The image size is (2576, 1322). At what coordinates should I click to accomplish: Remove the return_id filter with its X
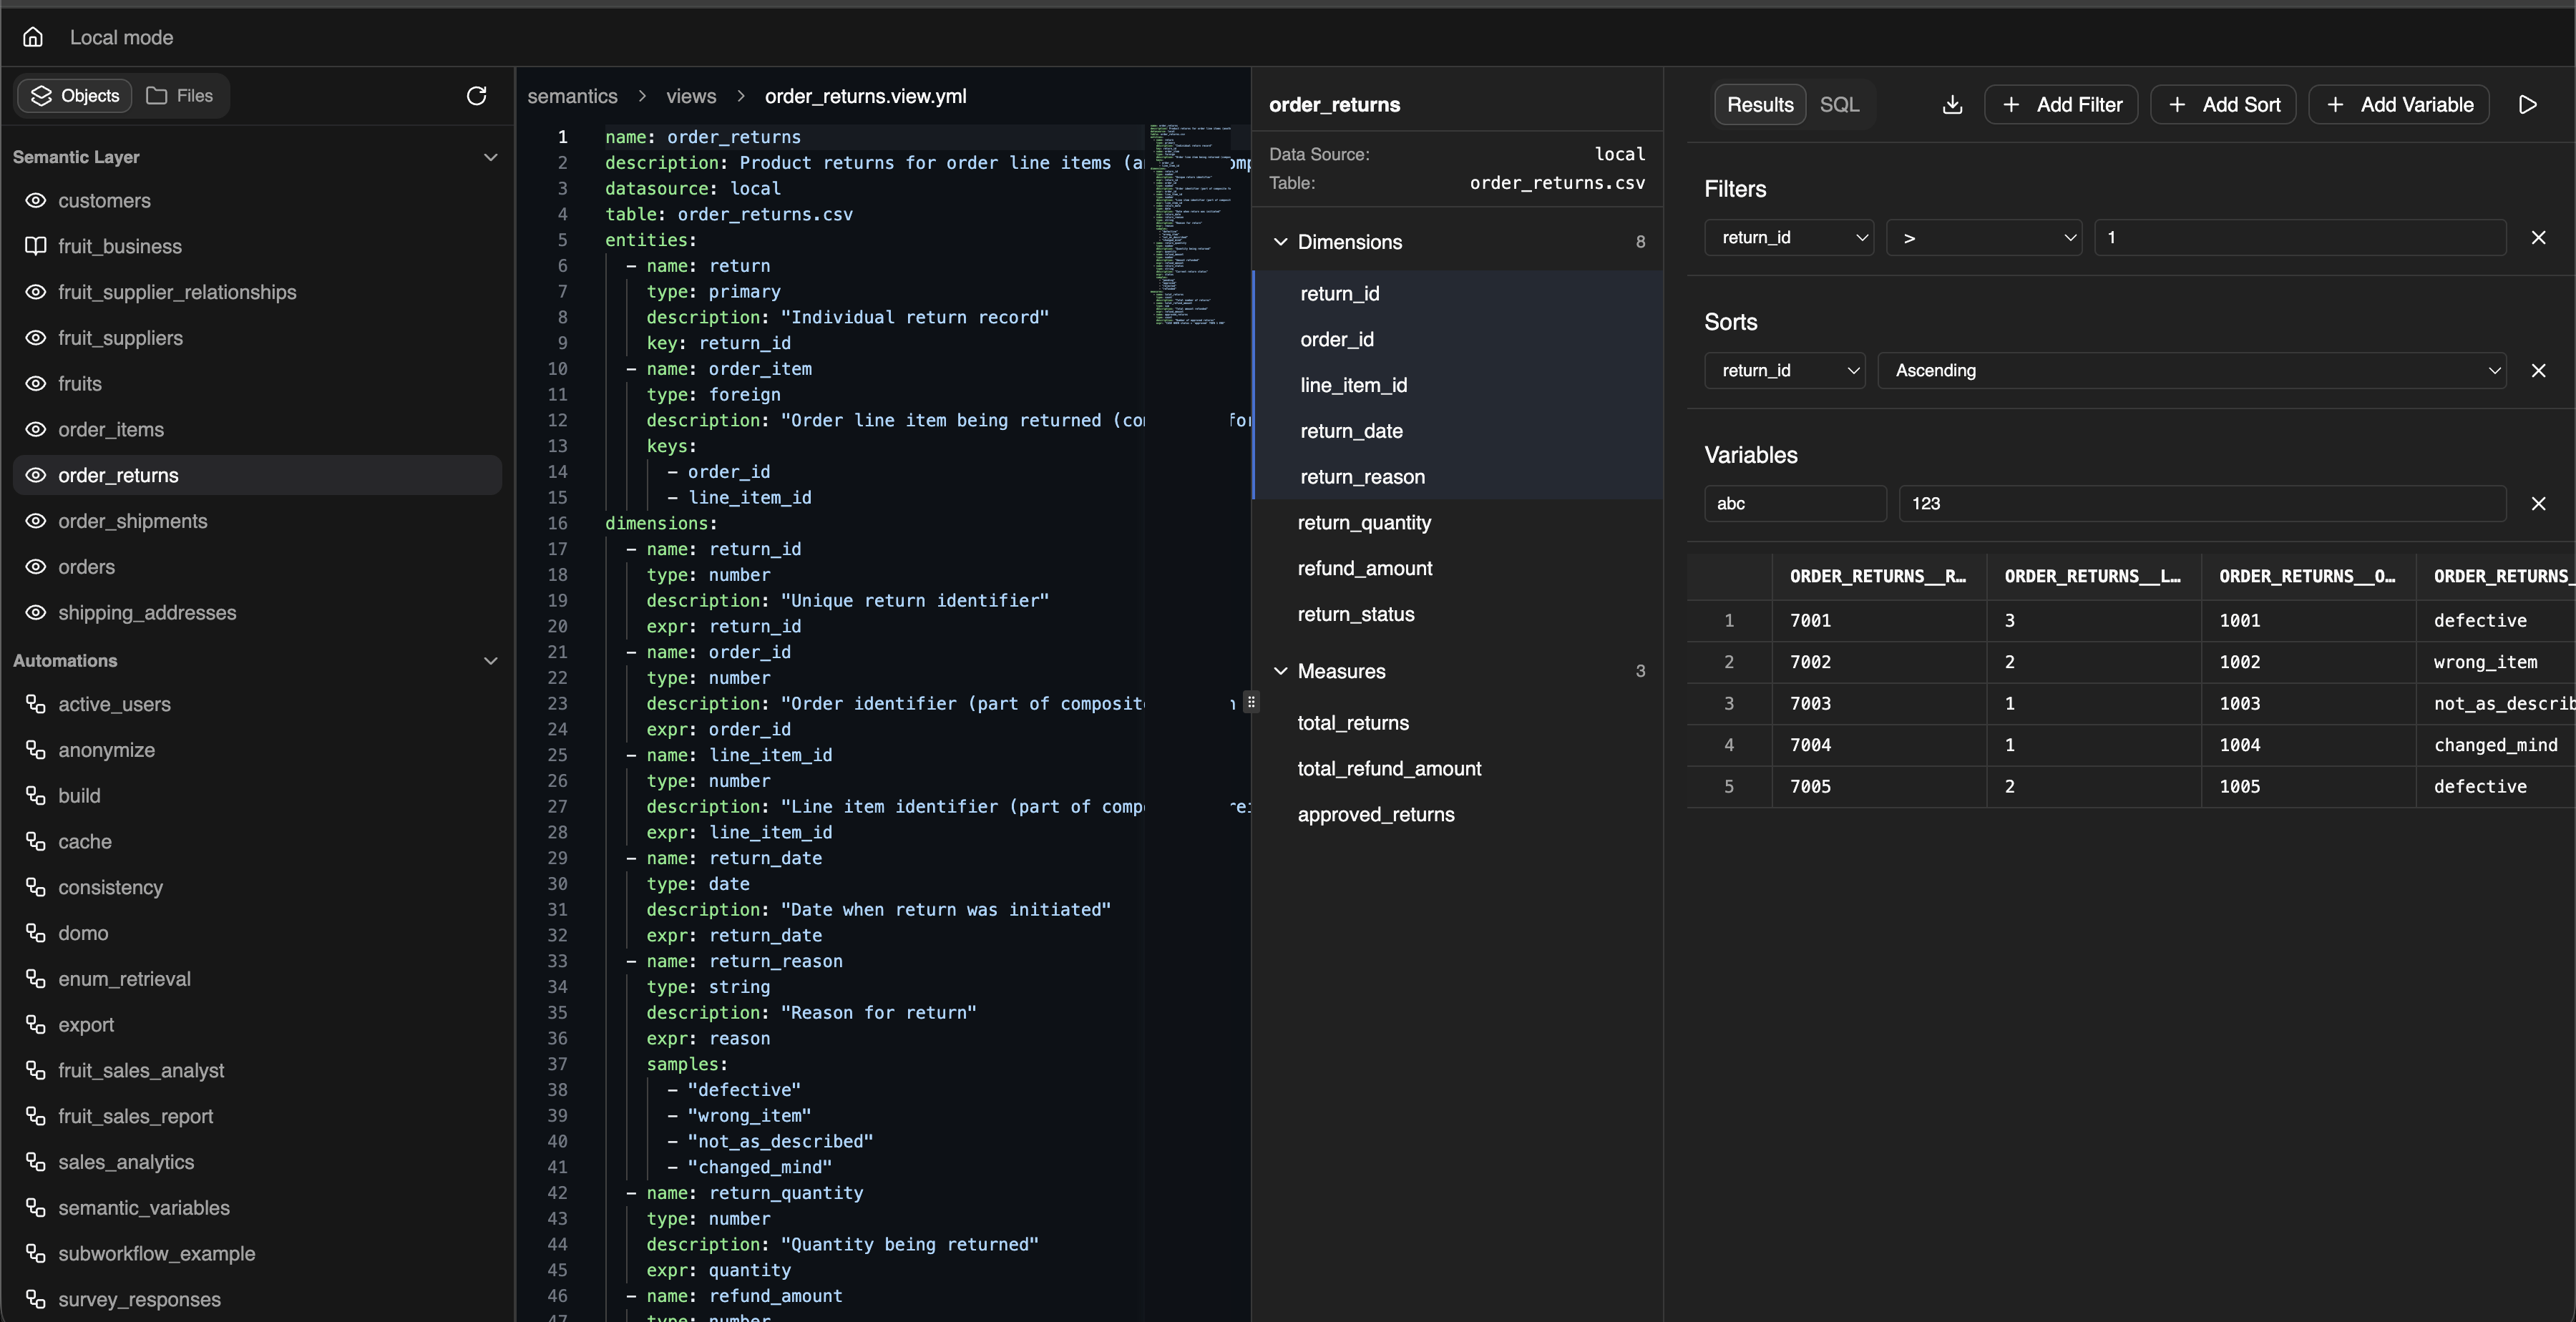(2537, 238)
